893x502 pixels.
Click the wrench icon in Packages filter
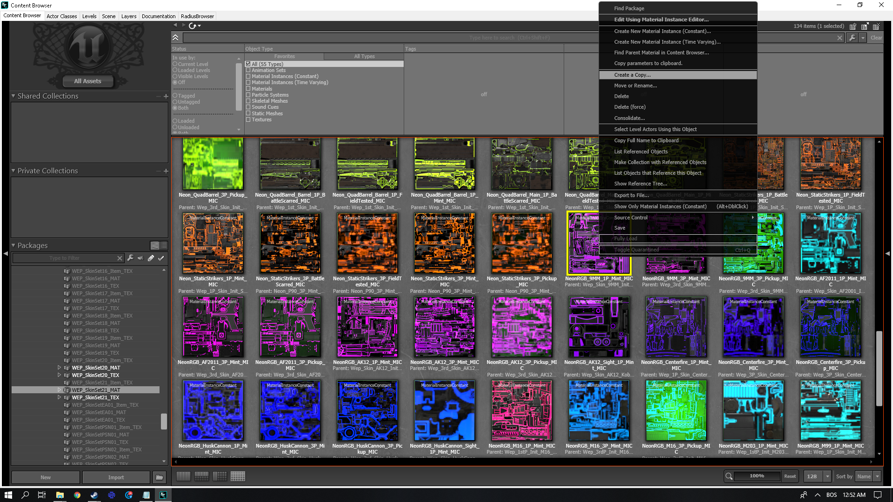pyautogui.click(x=130, y=258)
